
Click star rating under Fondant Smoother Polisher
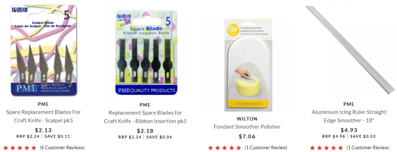(x=224, y=148)
